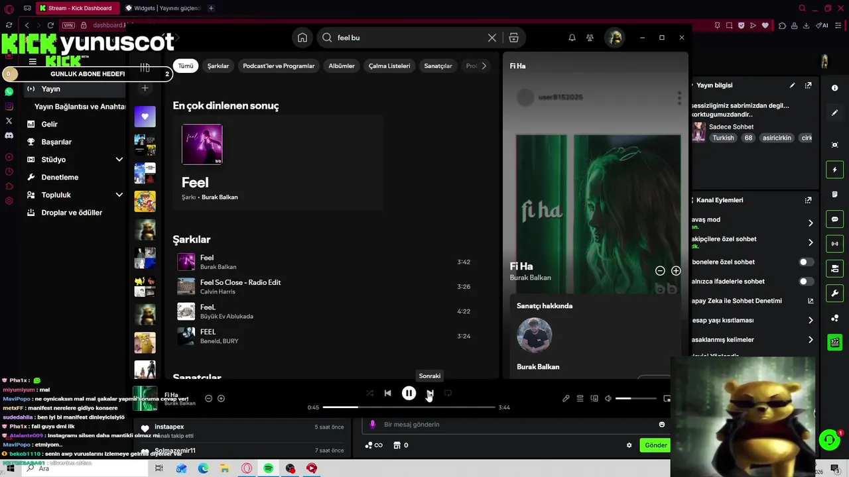Open Droplar ve ödüller in Kick sidebar
This screenshot has height=477, width=849.
tap(72, 213)
